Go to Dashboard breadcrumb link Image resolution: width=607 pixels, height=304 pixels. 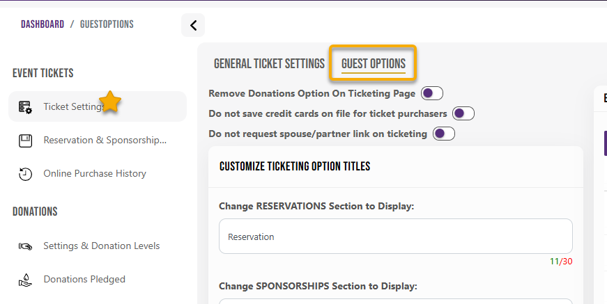point(43,24)
